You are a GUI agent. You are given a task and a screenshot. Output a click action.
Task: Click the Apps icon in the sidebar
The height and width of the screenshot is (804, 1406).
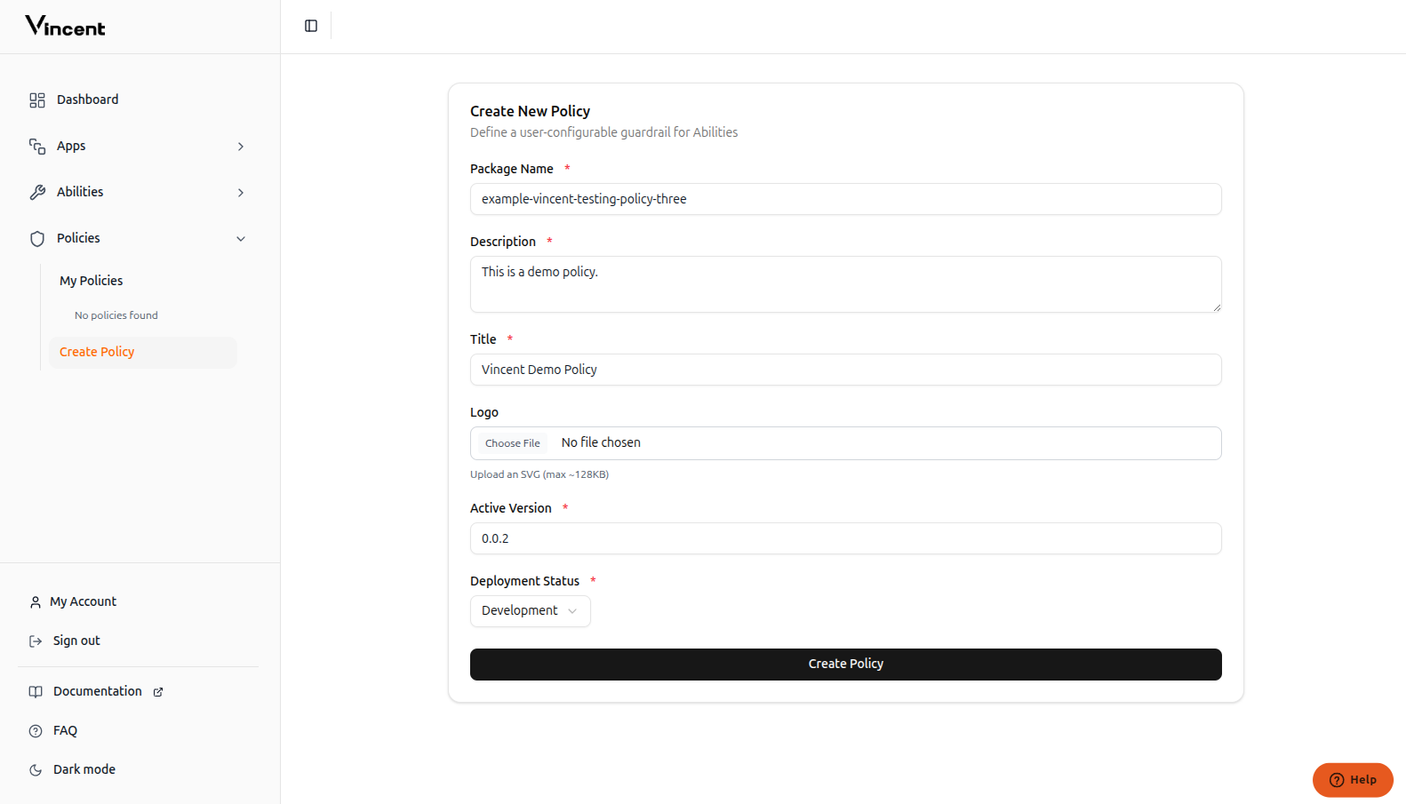[x=36, y=146]
